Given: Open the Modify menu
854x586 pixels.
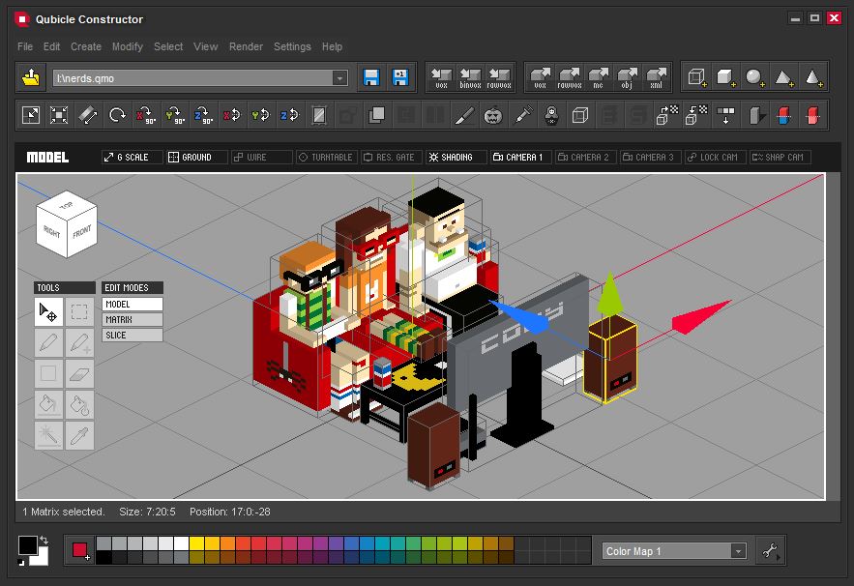Looking at the screenshot, I should (x=128, y=46).
